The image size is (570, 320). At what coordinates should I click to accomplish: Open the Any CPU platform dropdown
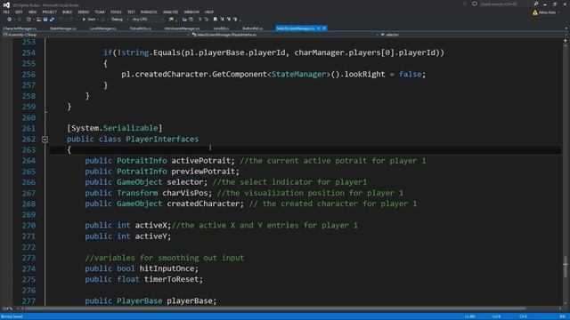[x=147, y=20]
